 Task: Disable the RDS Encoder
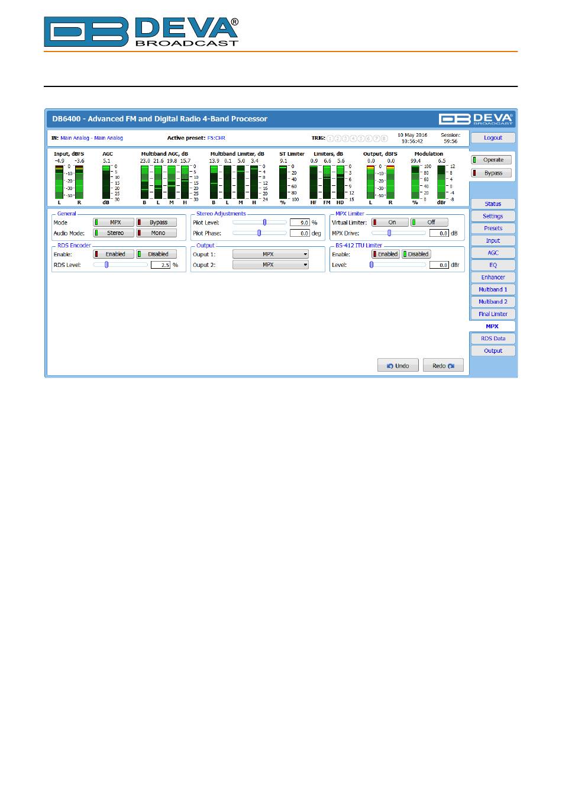tap(156, 254)
